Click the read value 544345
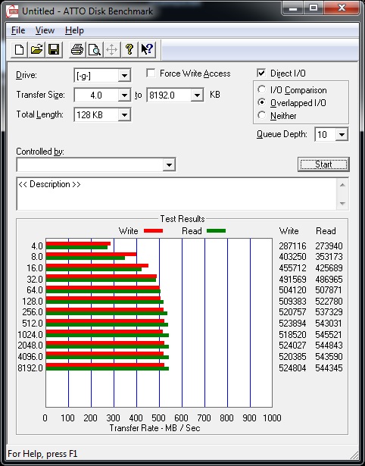The width and height of the screenshot is (365, 466). pyautogui.click(x=329, y=368)
